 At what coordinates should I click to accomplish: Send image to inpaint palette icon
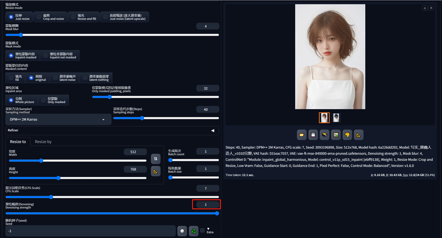point(347,135)
